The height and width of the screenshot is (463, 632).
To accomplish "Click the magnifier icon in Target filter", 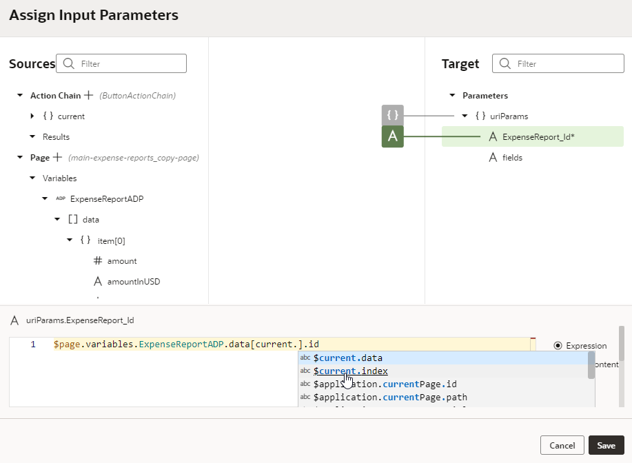I will (x=505, y=63).
